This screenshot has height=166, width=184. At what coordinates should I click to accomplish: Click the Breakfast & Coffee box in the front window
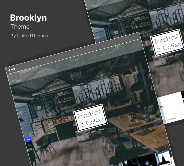[x=90, y=118]
